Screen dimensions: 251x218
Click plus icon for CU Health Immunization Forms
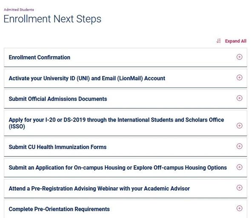click(x=240, y=146)
